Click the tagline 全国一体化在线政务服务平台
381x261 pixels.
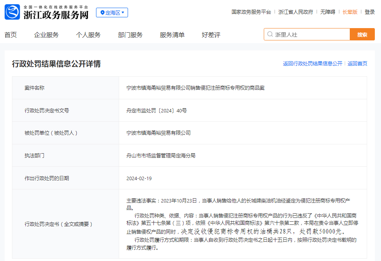(x=56, y=7)
